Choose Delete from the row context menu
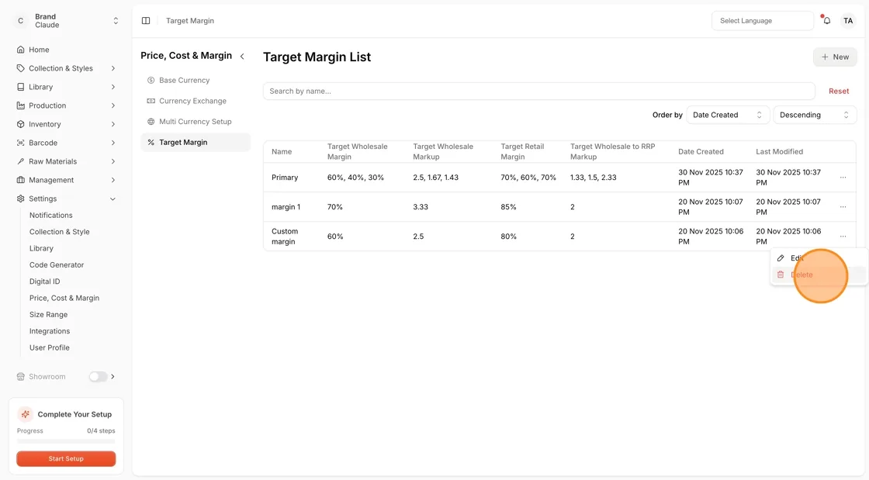The image size is (869, 480). pyautogui.click(x=818, y=275)
